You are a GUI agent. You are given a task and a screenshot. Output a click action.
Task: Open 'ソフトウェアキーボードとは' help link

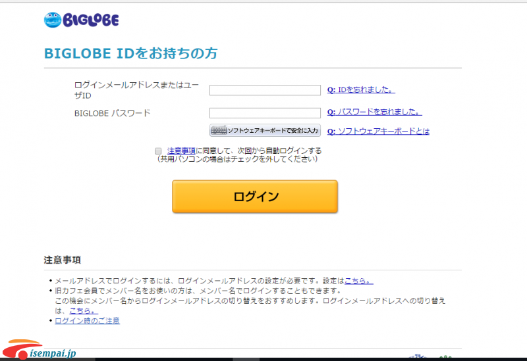click(378, 131)
